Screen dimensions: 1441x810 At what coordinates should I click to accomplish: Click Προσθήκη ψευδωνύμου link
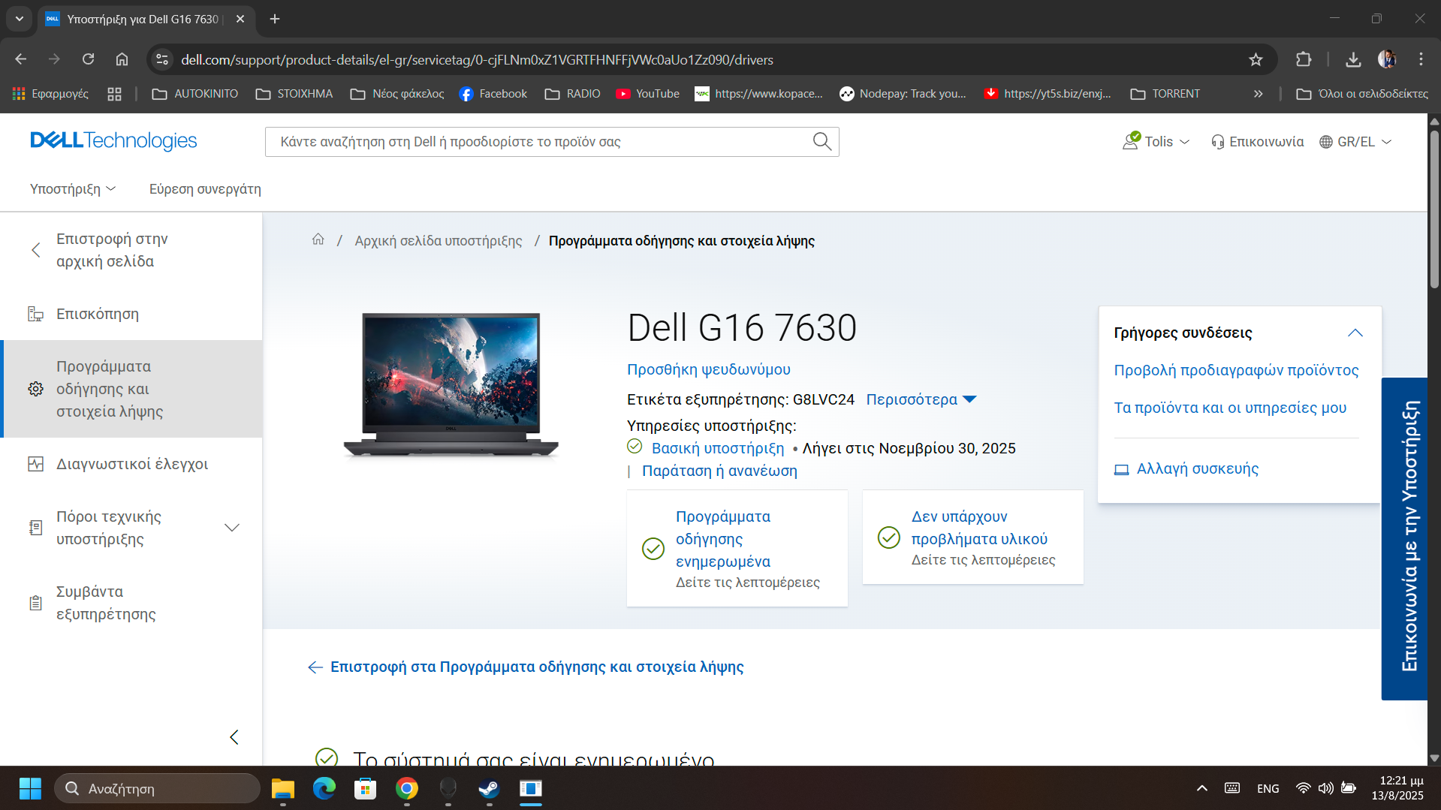[x=708, y=369]
